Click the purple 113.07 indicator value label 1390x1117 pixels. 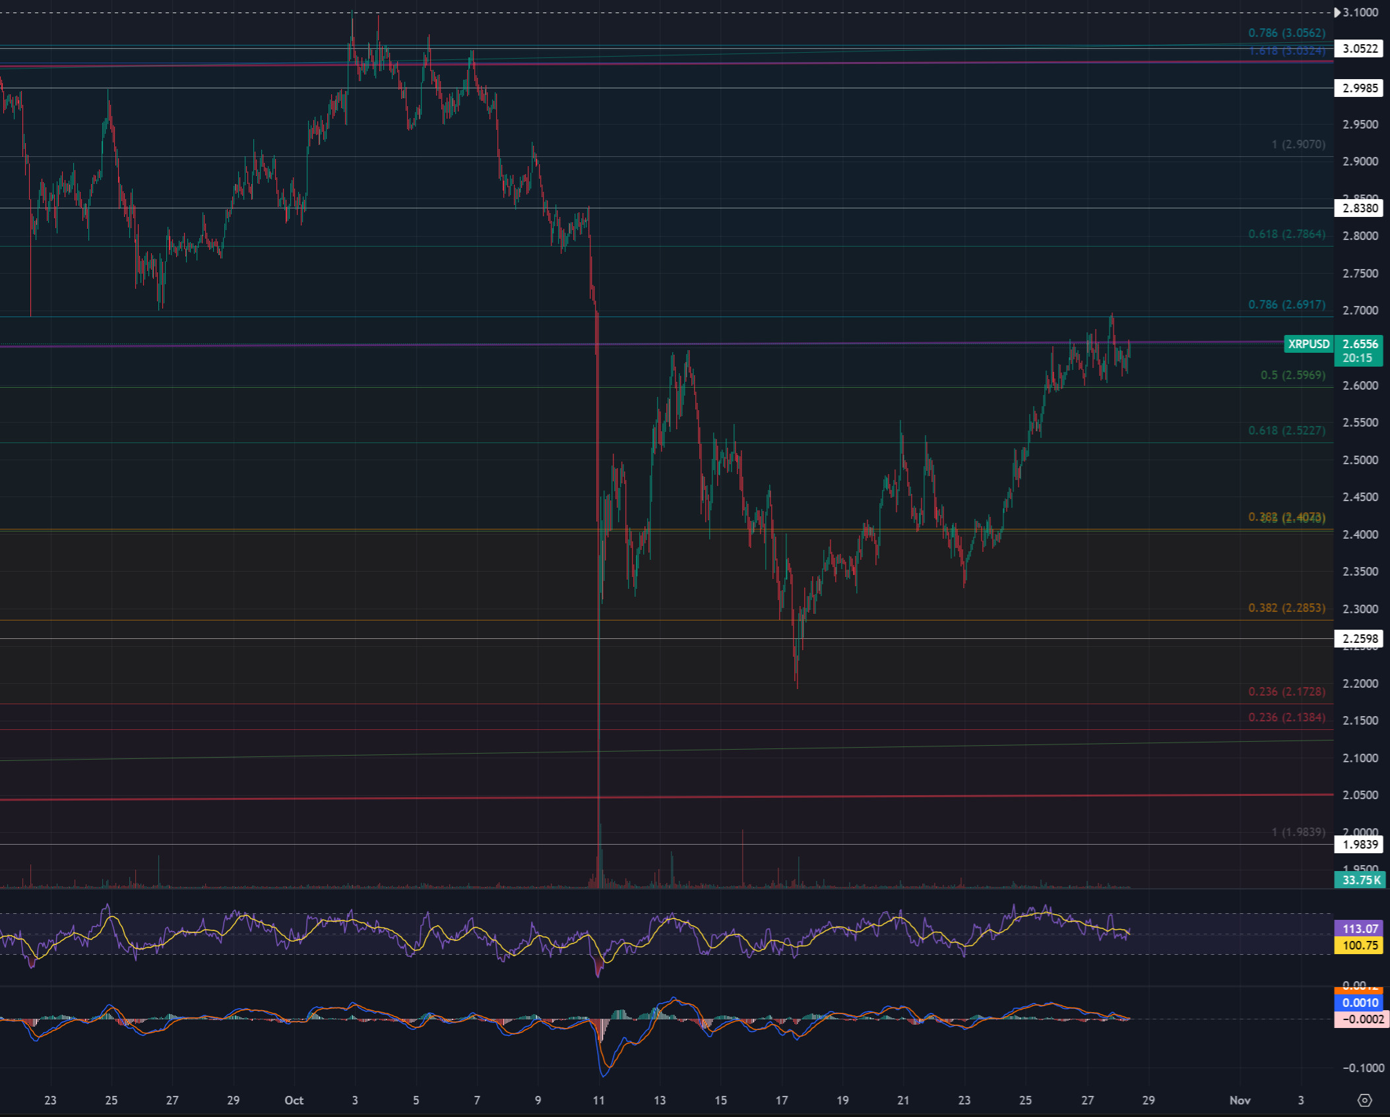coord(1360,928)
